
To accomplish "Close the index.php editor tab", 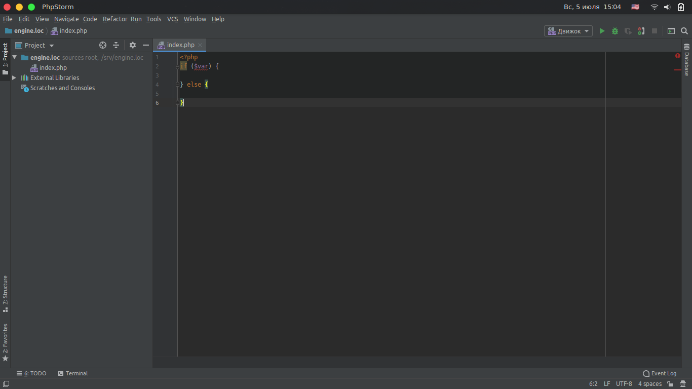I will click(x=200, y=45).
